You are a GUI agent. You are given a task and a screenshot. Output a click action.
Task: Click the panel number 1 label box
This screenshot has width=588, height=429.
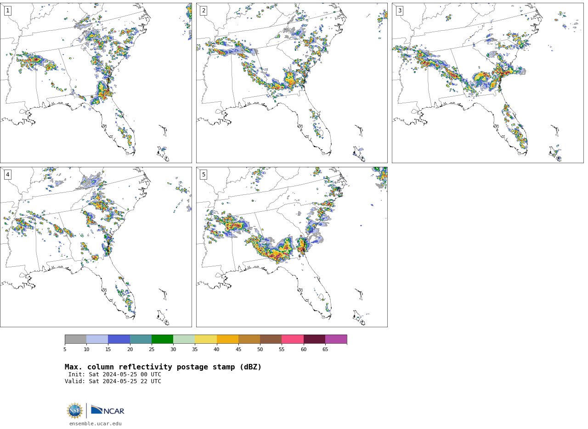(7, 11)
